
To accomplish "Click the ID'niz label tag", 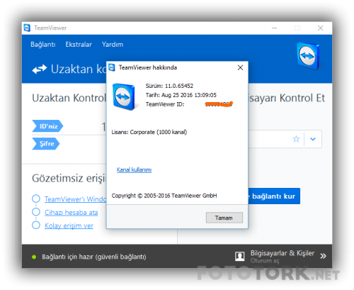I will 47,126.
